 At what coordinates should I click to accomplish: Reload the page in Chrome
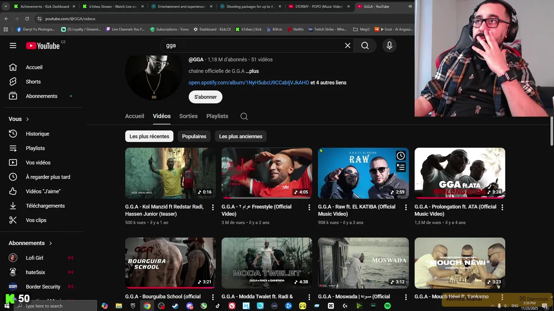tap(27, 19)
